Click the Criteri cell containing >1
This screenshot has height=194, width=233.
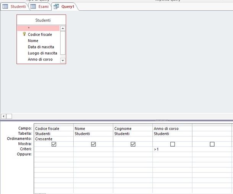[x=172, y=149]
